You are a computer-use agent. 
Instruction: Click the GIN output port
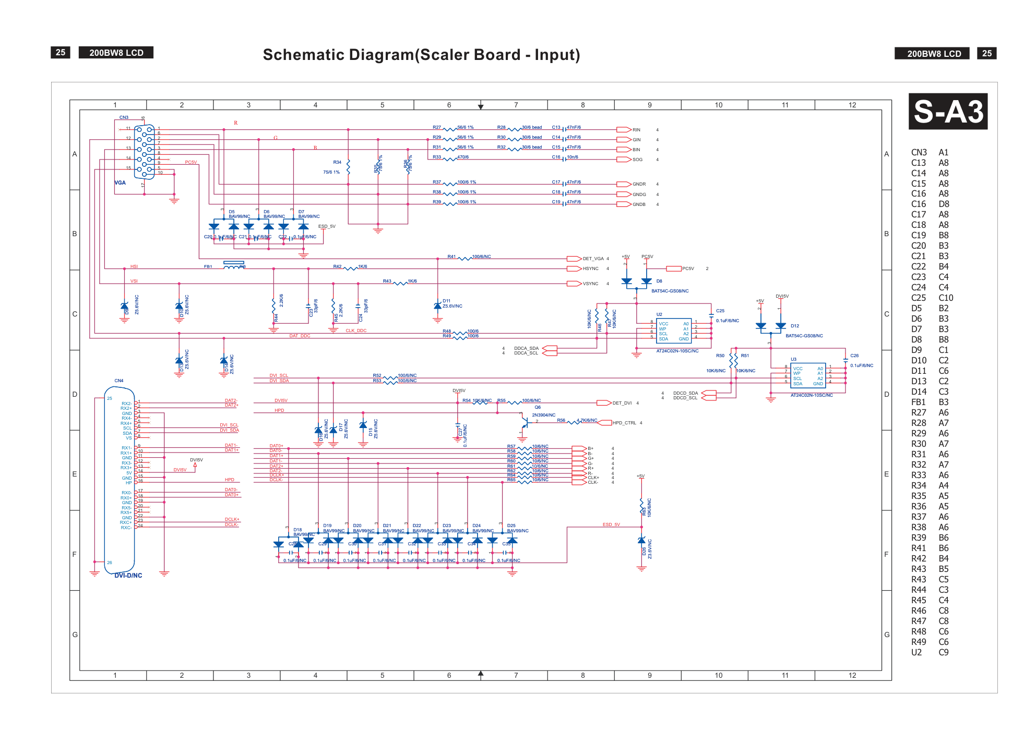624,140
